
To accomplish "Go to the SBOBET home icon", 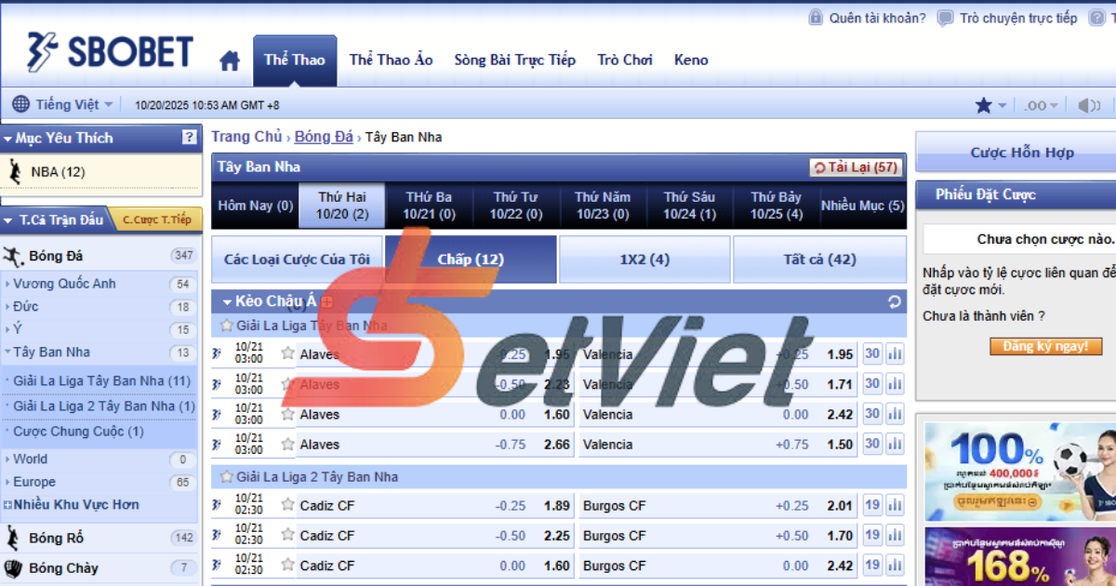I will point(230,61).
